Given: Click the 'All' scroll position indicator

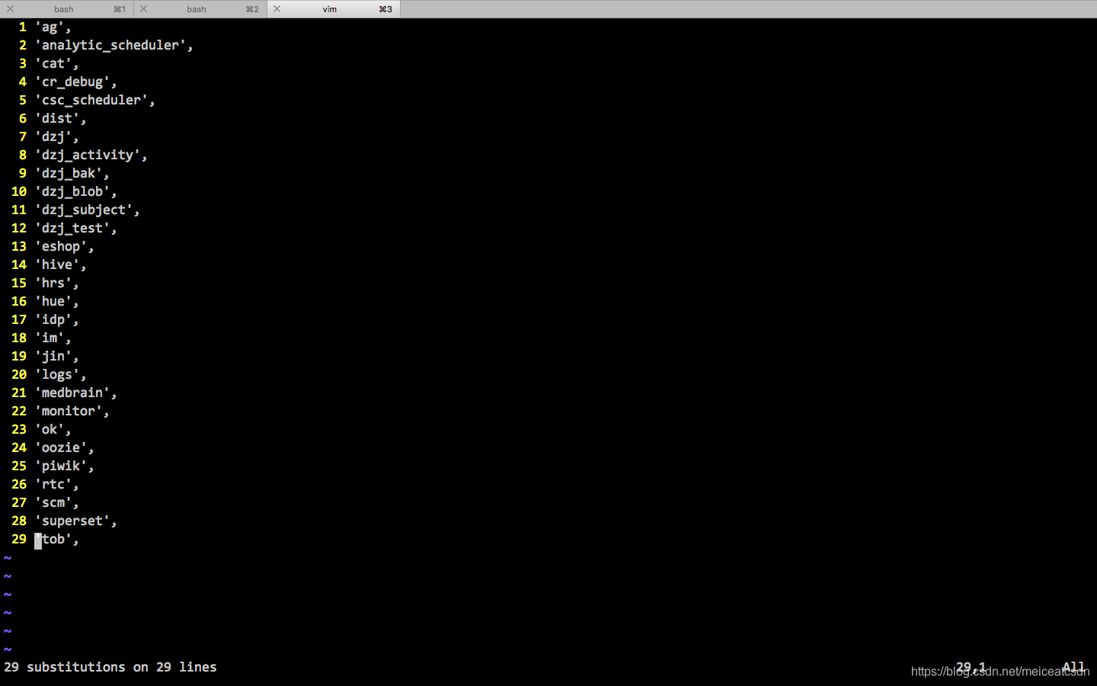Looking at the screenshot, I should click(1073, 668).
